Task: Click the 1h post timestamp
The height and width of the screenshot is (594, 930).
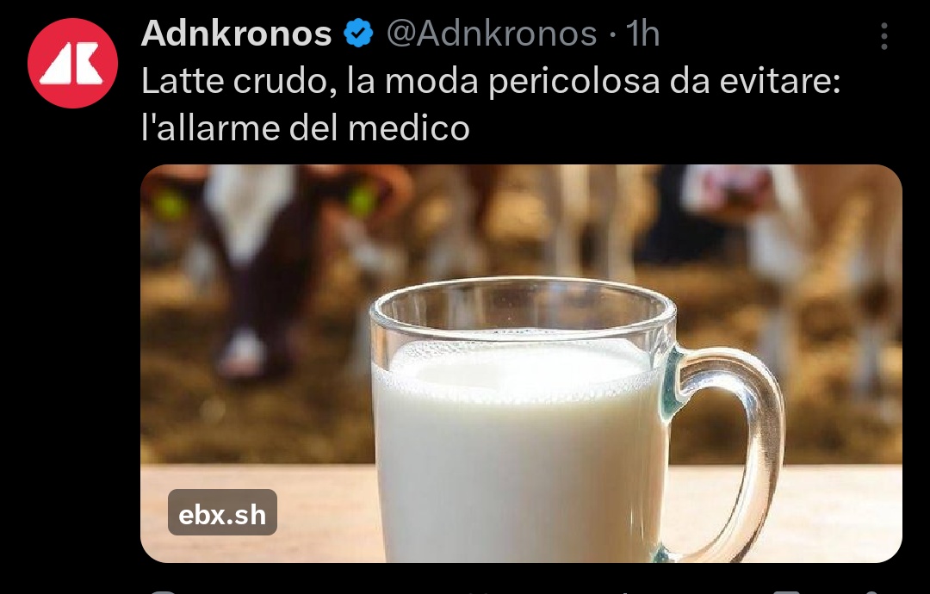Action: (x=643, y=34)
